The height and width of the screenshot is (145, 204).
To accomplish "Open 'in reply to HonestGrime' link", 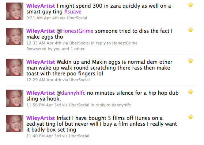I will click(114, 43).
